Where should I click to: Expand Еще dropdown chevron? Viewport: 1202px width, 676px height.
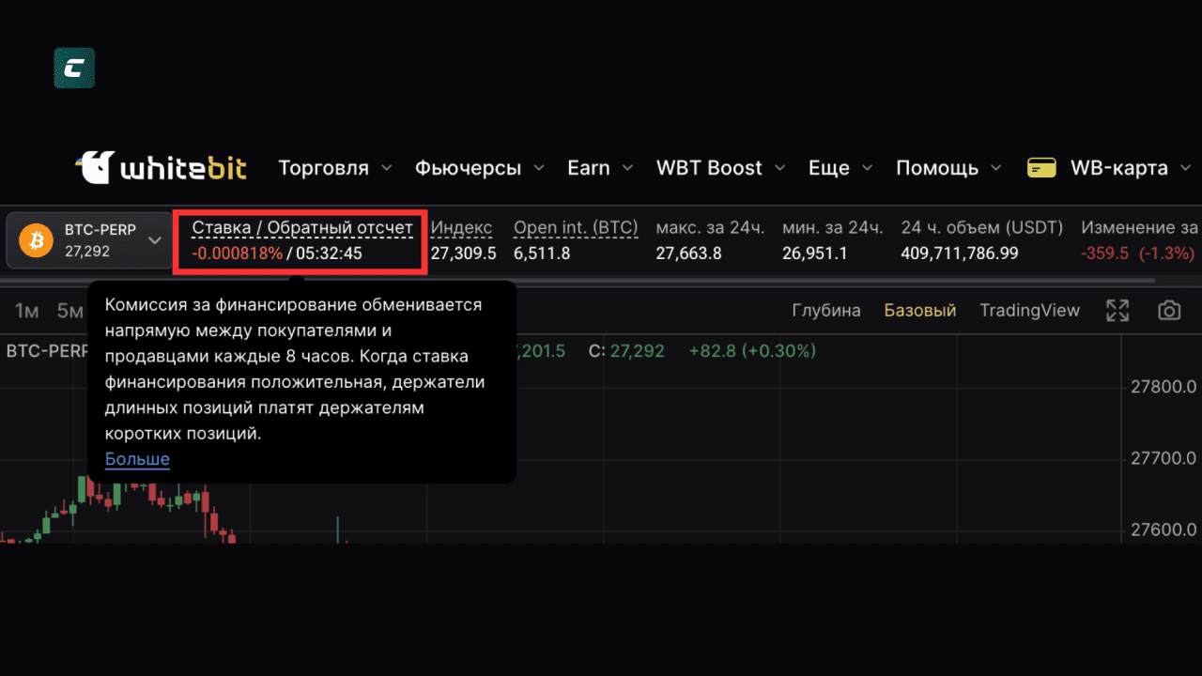(867, 169)
